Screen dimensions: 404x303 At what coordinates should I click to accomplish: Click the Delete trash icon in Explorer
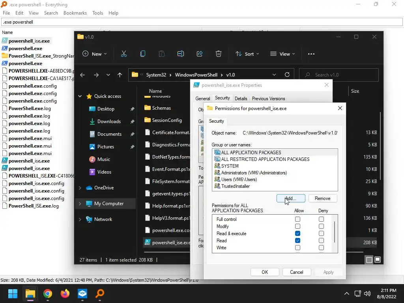[219, 54]
